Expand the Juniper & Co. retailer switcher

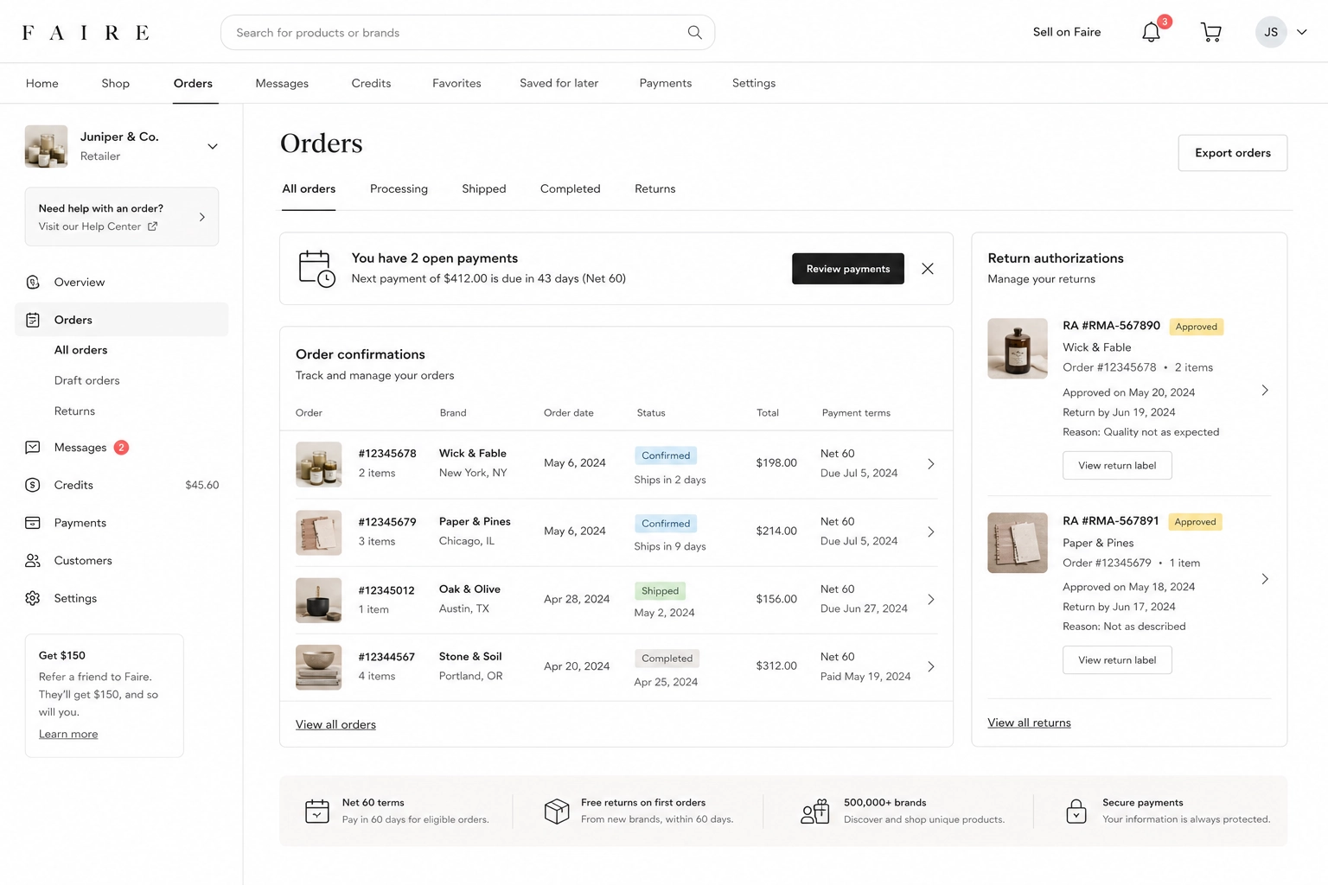click(212, 147)
